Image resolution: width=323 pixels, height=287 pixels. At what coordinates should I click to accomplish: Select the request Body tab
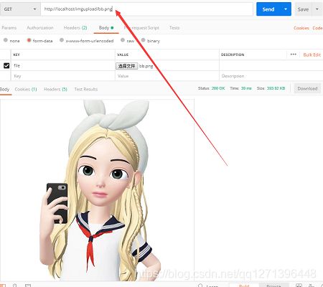coord(106,28)
